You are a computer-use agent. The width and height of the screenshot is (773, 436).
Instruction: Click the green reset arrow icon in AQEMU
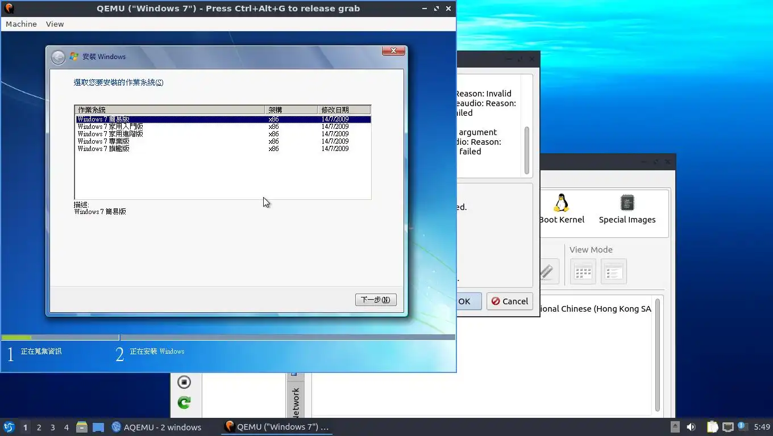pyautogui.click(x=184, y=403)
